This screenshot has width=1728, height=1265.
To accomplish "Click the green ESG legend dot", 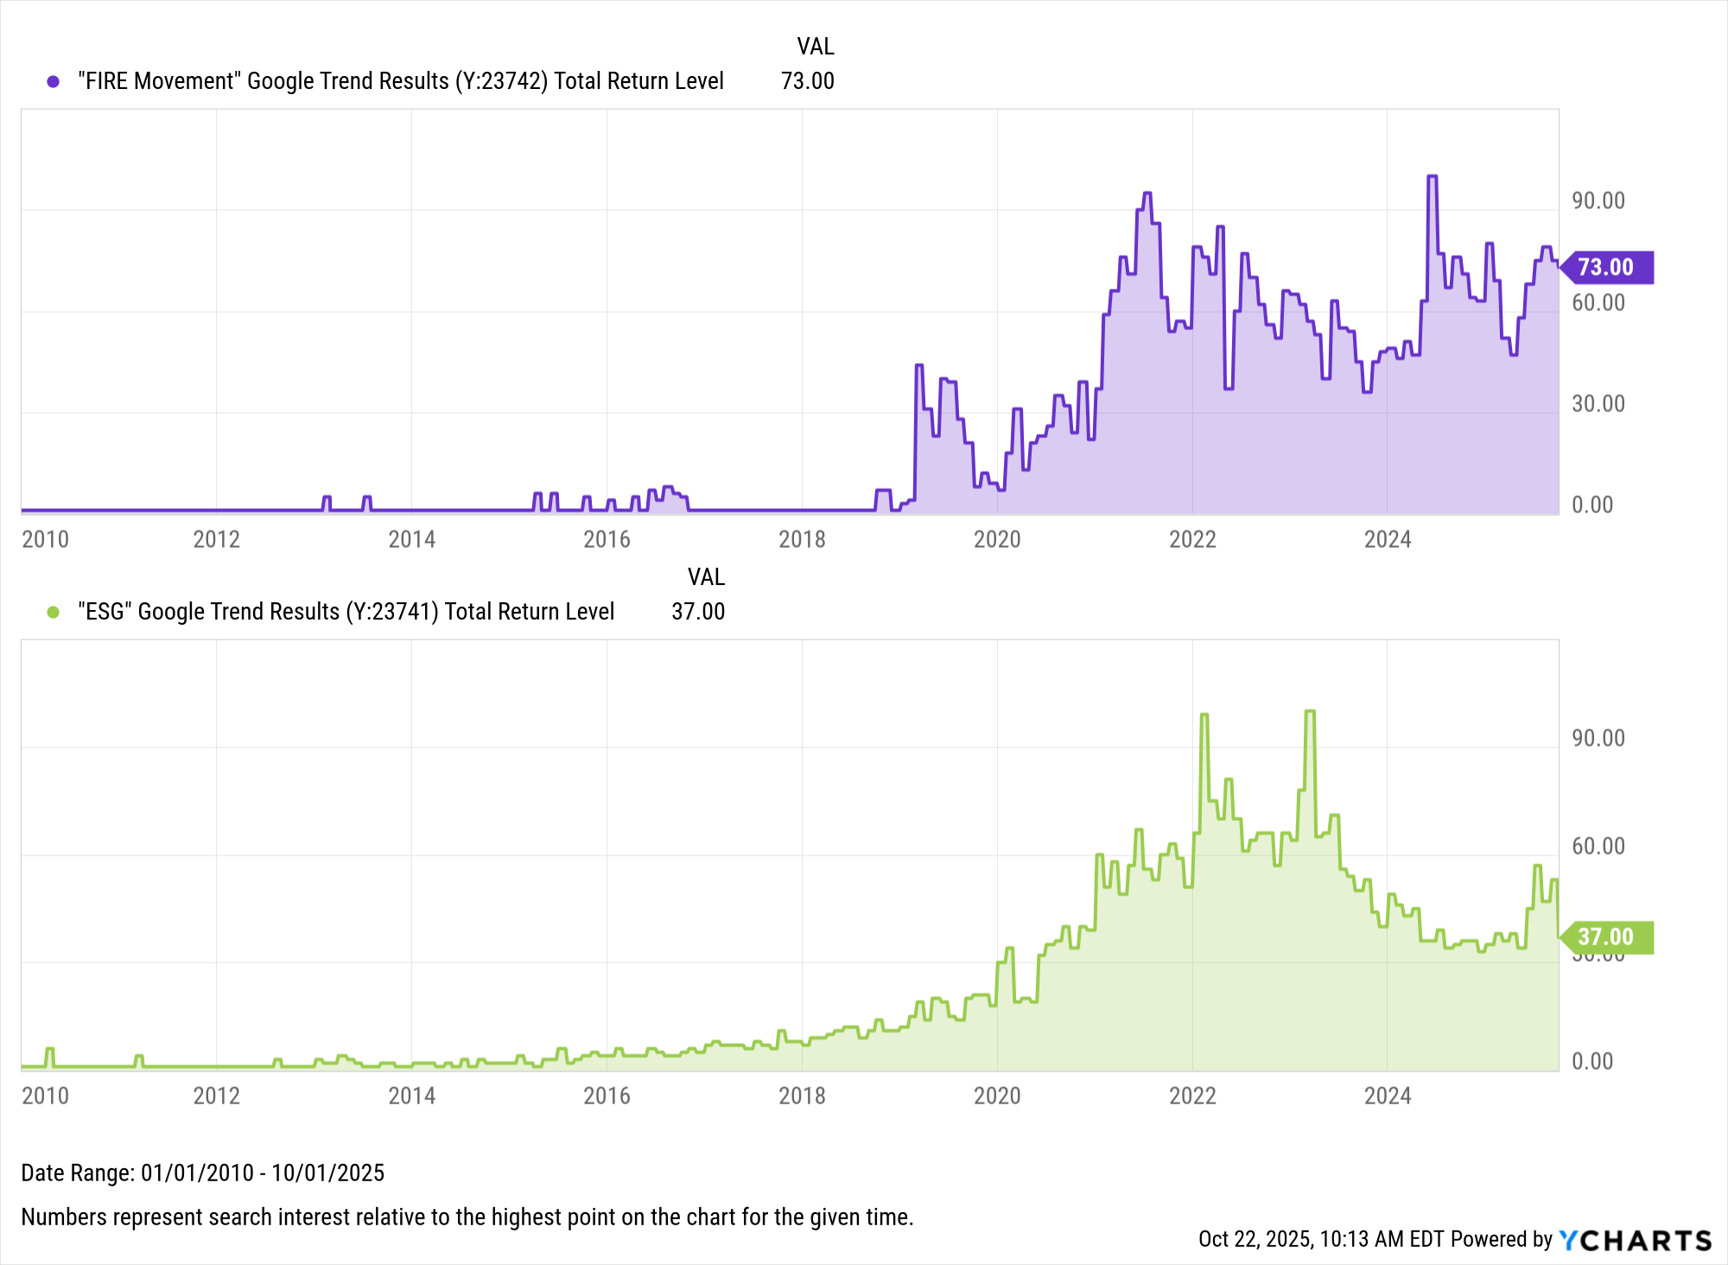I will (x=54, y=612).
